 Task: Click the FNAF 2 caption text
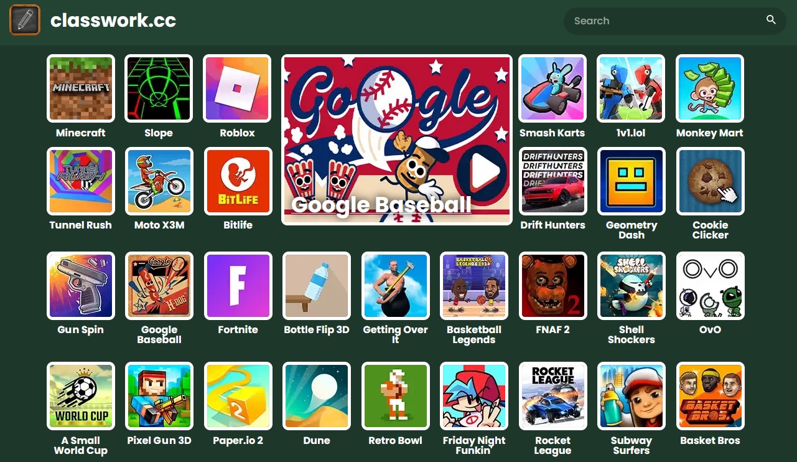click(x=552, y=329)
